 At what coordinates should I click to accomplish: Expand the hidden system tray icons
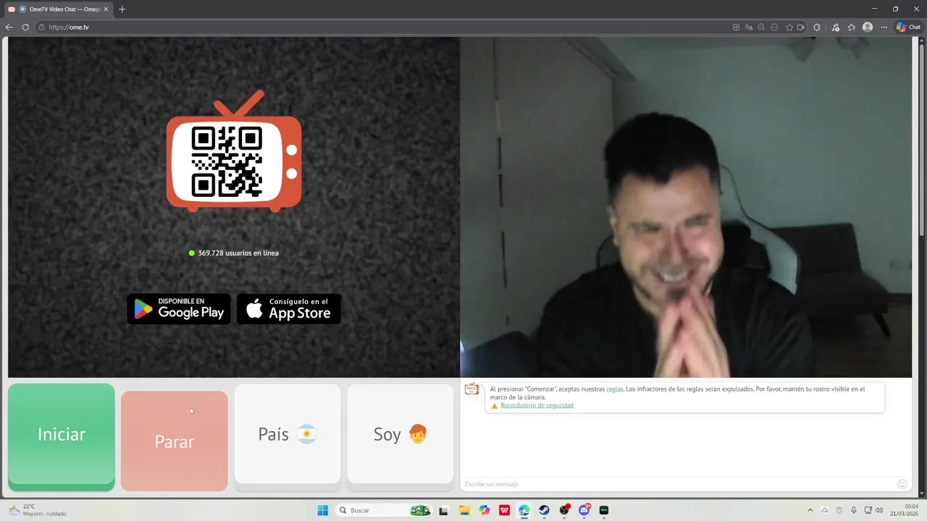pos(810,510)
